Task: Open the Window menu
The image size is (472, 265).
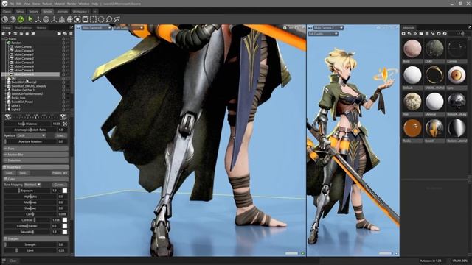Action: click(83, 4)
